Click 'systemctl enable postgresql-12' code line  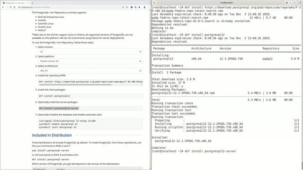click(x=58, y=124)
